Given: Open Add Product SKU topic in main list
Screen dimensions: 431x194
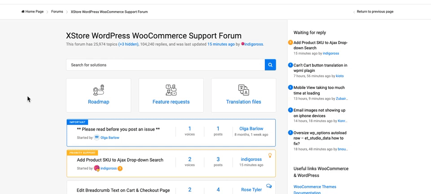Looking at the screenshot, I should click(x=120, y=160).
